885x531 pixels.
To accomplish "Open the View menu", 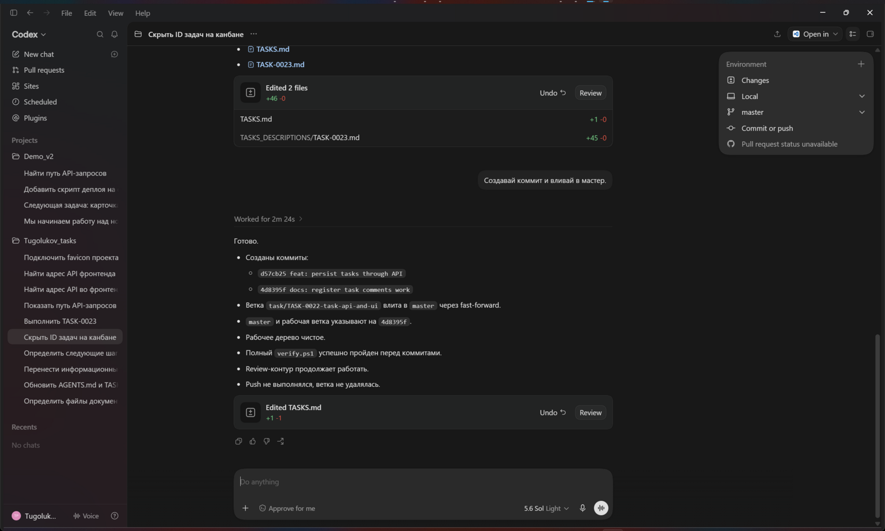I will click(x=115, y=13).
